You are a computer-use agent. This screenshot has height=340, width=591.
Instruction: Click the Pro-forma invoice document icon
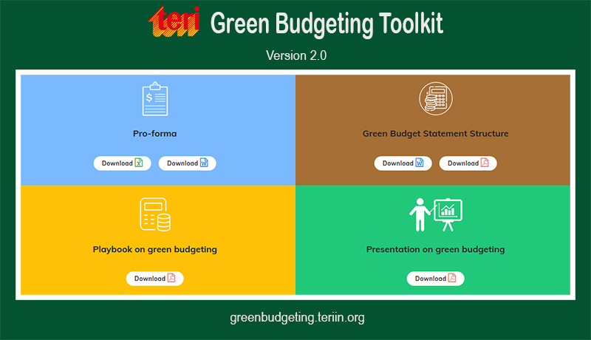(155, 99)
